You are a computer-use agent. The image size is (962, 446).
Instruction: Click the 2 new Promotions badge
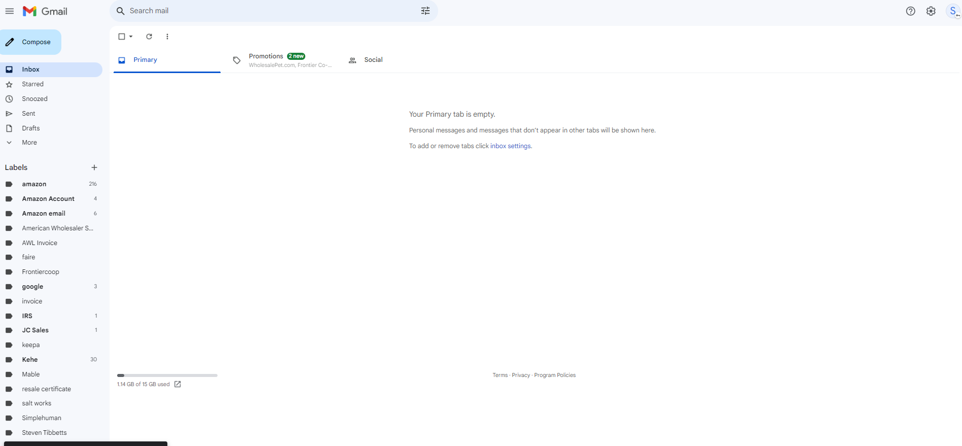pyautogui.click(x=296, y=56)
